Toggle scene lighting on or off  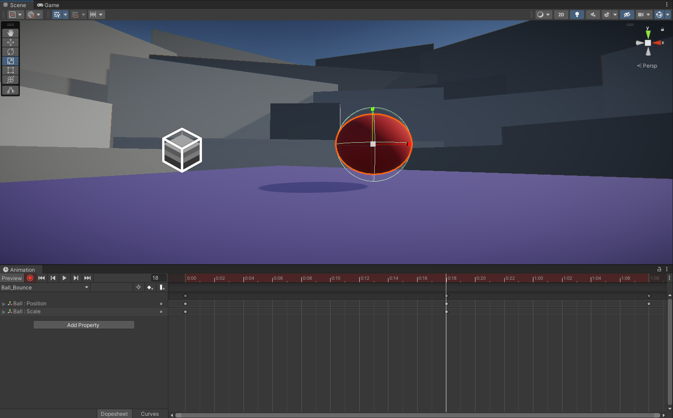pos(577,15)
